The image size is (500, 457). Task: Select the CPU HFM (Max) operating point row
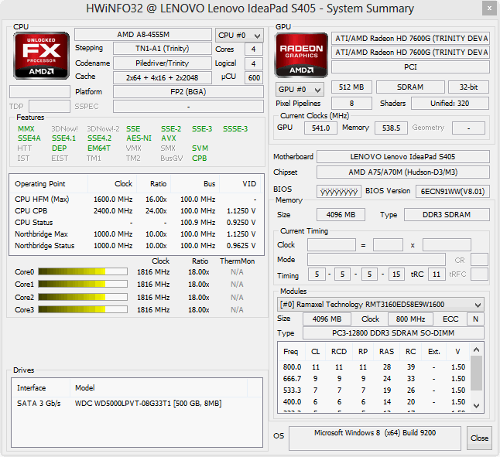click(135, 200)
